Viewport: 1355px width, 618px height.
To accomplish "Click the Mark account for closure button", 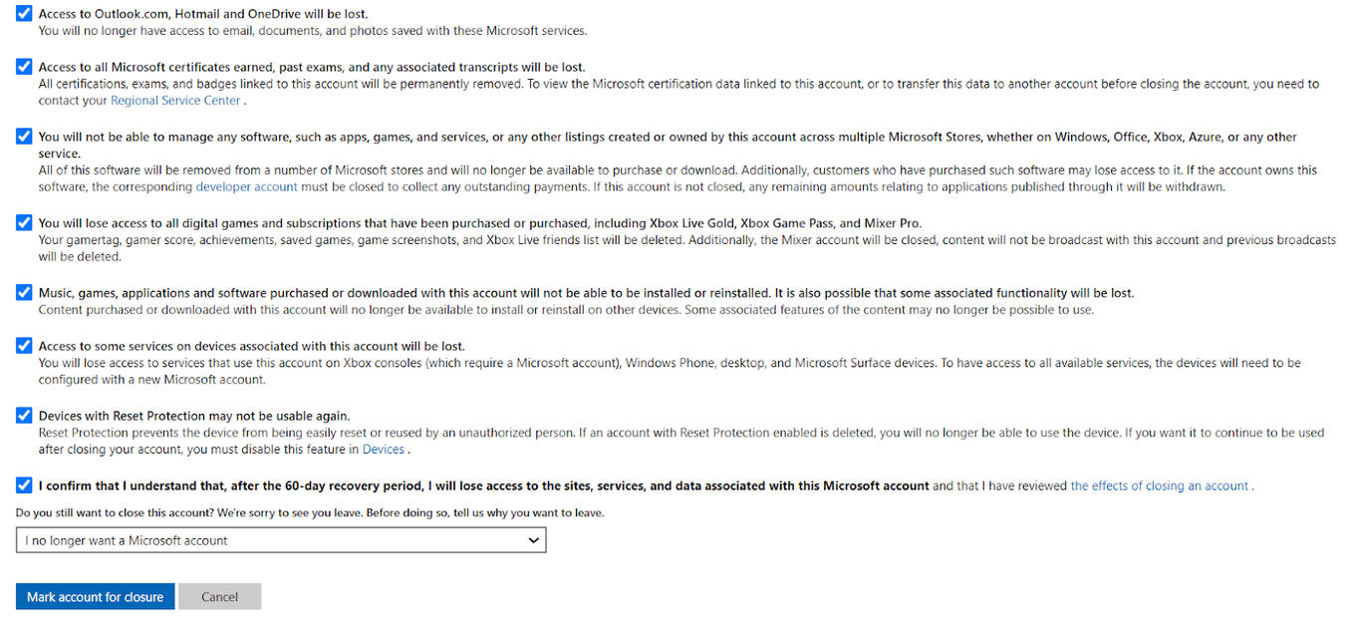I will tap(95, 596).
